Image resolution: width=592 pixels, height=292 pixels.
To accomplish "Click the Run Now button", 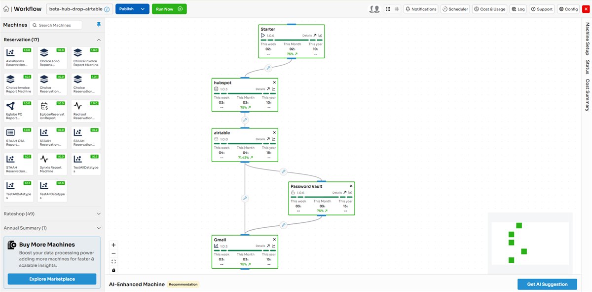I will pyautogui.click(x=169, y=9).
